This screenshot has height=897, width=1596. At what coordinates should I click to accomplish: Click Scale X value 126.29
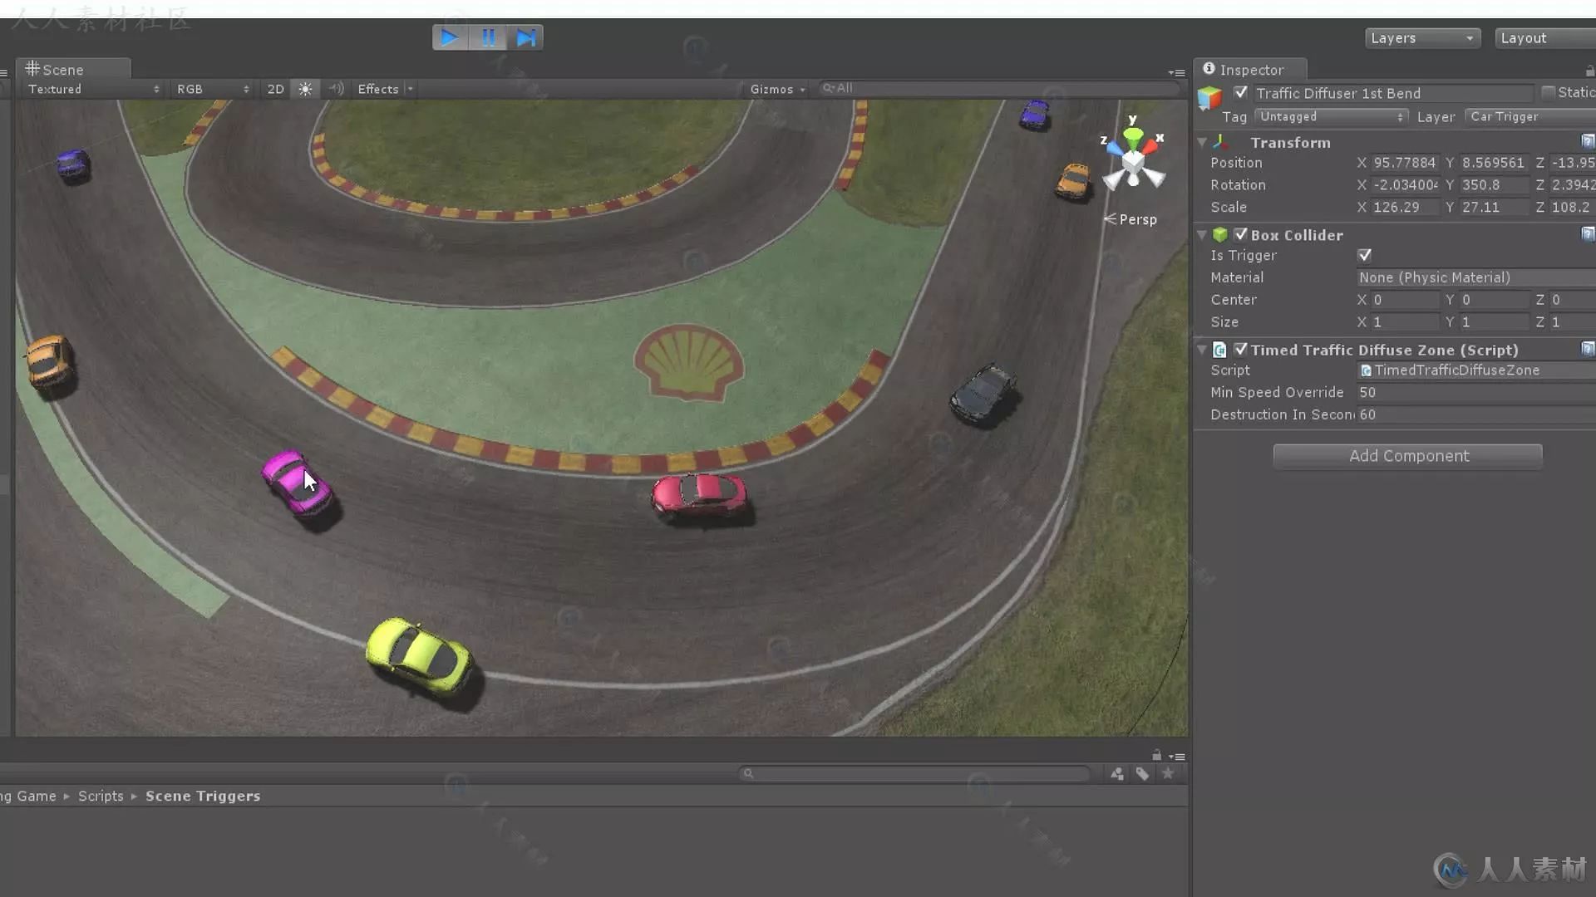pos(1404,207)
